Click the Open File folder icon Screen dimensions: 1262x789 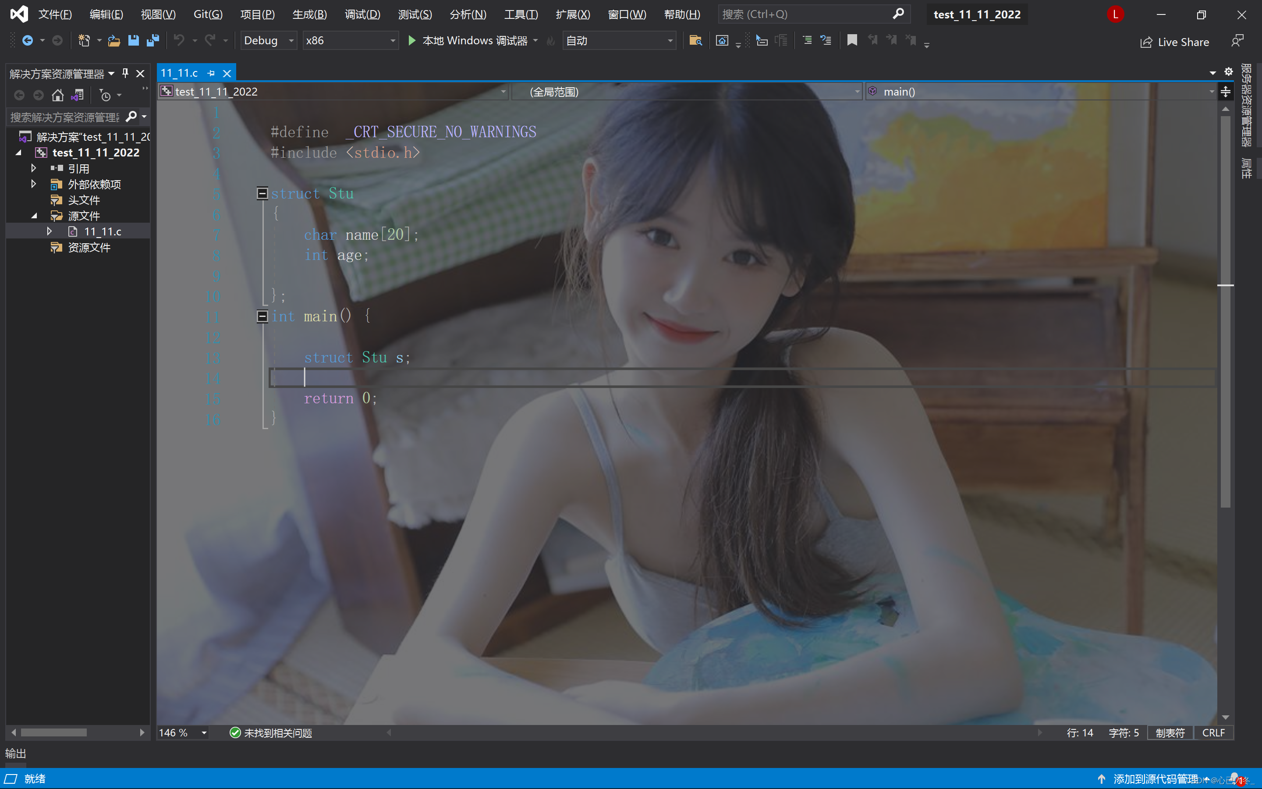(x=113, y=40)
